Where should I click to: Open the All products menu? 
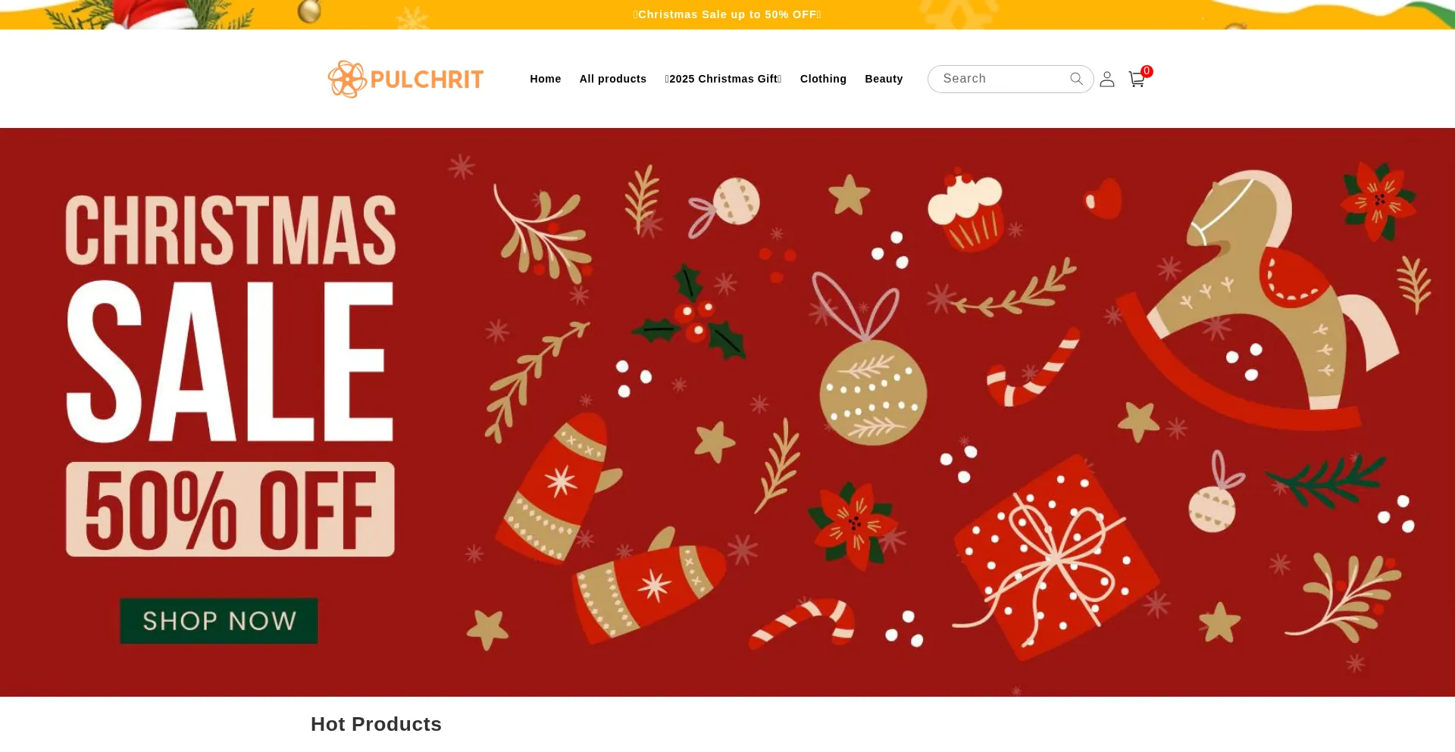pos(613,79)
